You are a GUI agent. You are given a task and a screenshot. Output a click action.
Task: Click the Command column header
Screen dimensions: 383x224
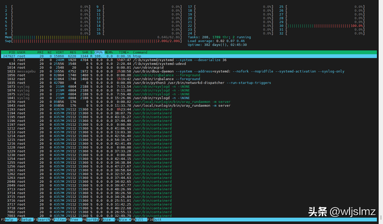140,53
